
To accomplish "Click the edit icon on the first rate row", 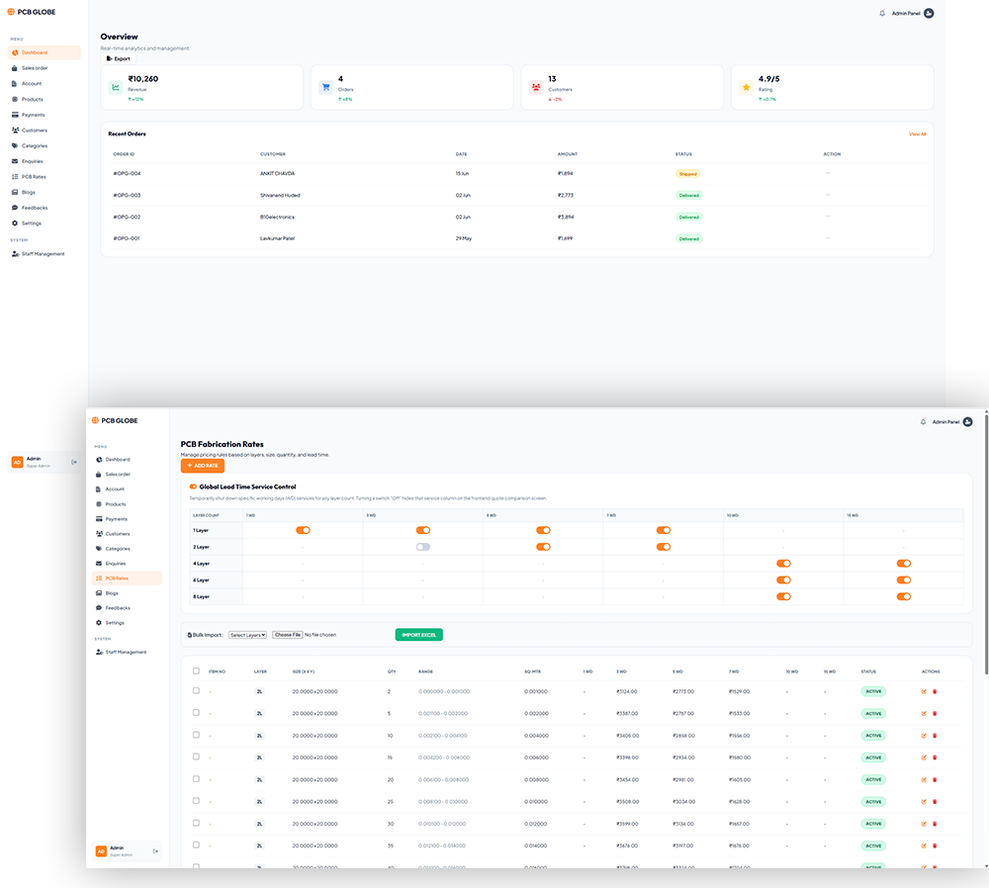I will (924, 692).
